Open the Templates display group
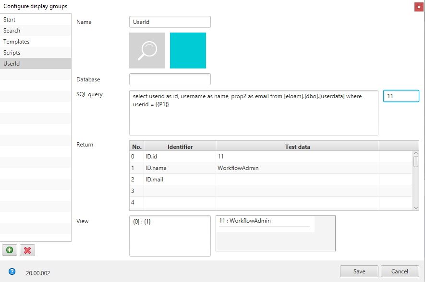The image size is (425, 282). click(36, 42)
